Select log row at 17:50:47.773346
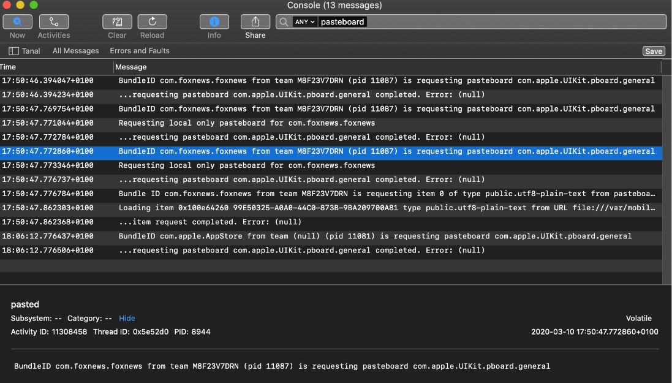This screenshot has width=672, height=383. [331, 165]
